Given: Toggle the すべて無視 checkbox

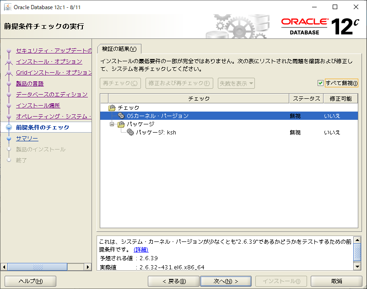Looking at the screenshot, I should pyautogui.click(x=320, y=83).
